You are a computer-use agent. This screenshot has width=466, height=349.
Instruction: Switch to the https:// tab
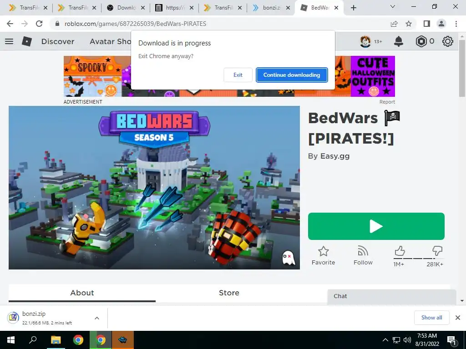175,8
